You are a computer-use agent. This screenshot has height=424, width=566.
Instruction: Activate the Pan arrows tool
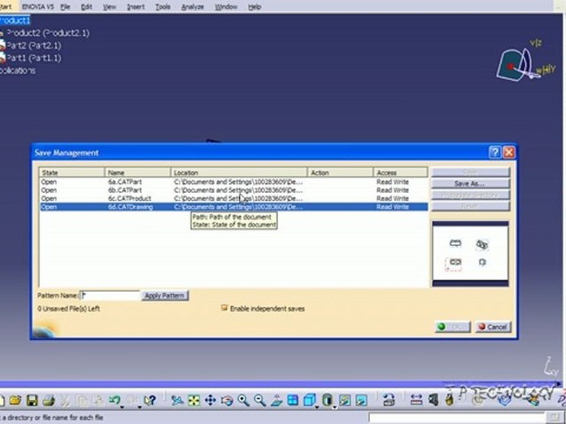pos(210,400)
